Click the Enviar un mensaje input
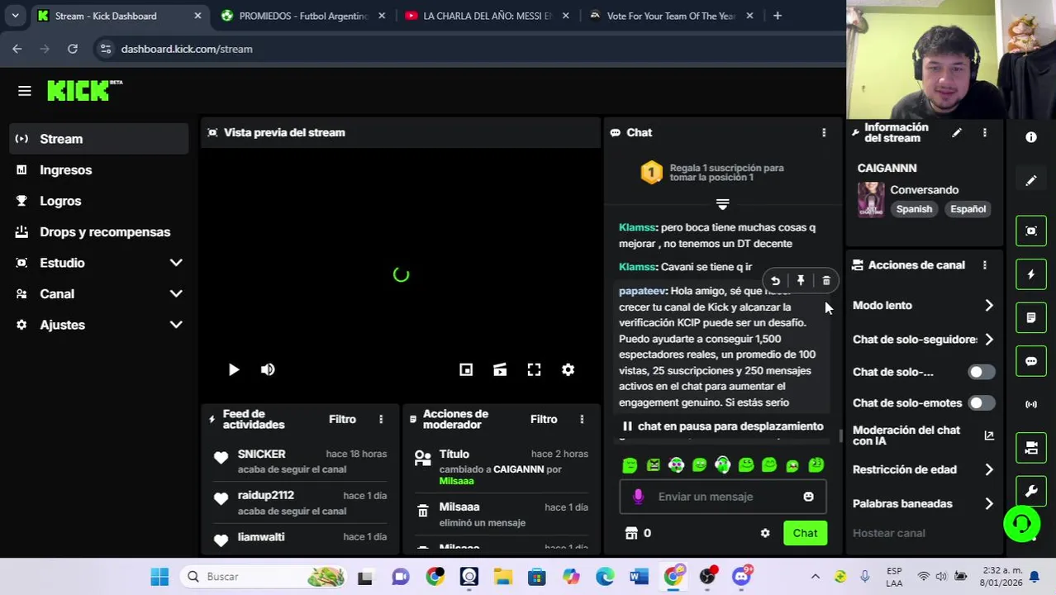 click(722, 497)
